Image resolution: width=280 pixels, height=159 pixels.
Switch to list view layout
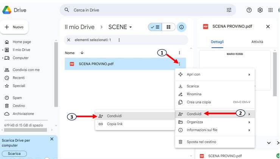click(155, 27)
